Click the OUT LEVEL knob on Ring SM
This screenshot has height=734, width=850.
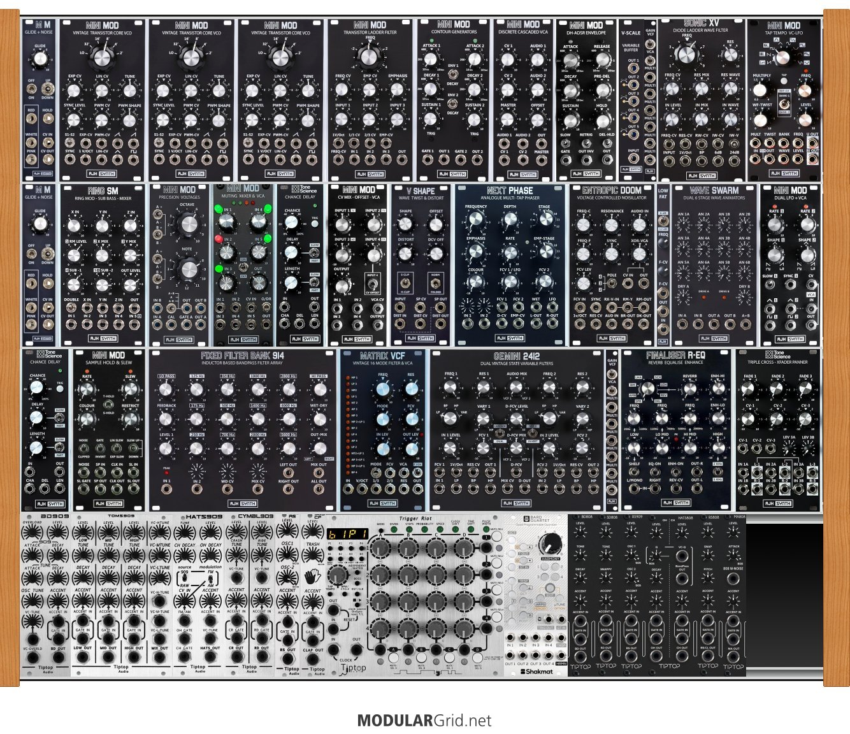click(x=129, y=284)
